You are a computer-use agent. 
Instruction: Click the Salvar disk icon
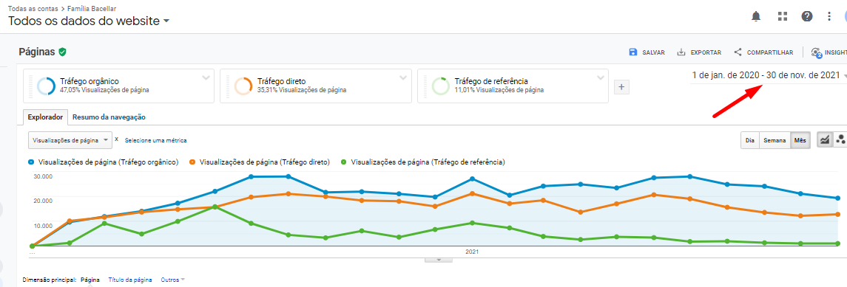pos(633,52)
